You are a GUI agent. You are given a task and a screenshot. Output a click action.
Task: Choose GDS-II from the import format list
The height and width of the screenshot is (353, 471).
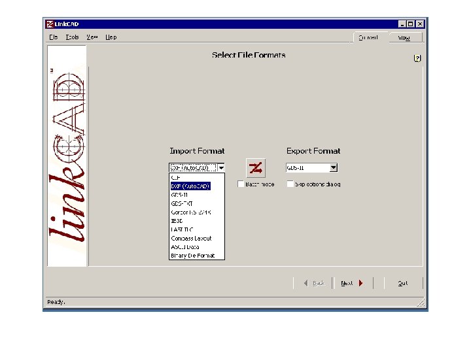(197, 195)
